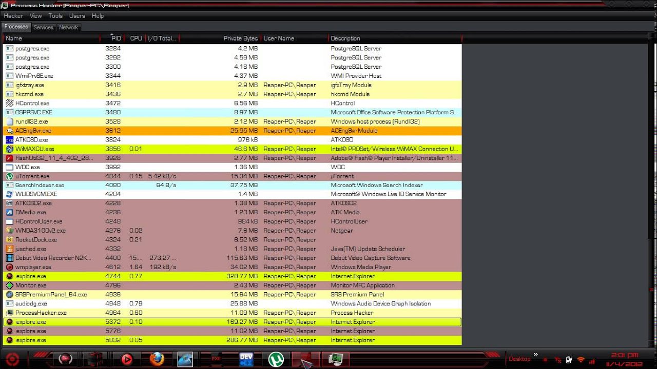Screen dimensions: 657x369
Task: Click the WNDA3100v2.exe Netgear icon
Action: click(x=9, y=231)
